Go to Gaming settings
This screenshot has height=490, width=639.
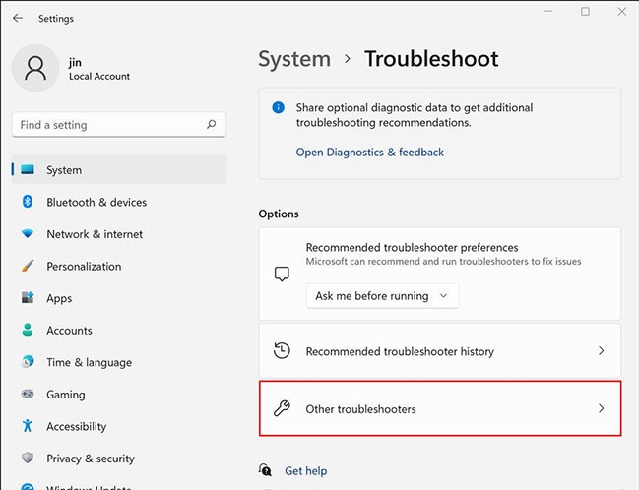pyautogui.click(x=118, y=394)
